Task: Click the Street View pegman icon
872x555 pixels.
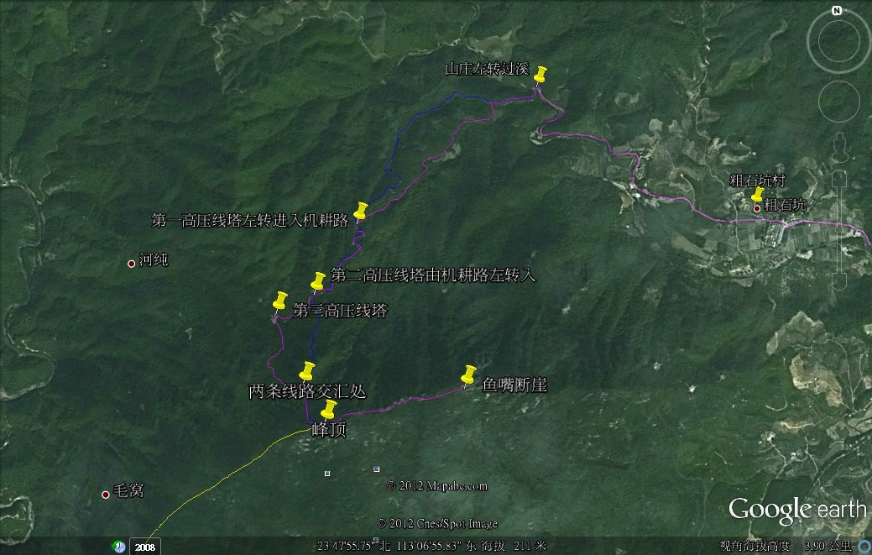Action: pyautogui.click(x=838, y=146)
